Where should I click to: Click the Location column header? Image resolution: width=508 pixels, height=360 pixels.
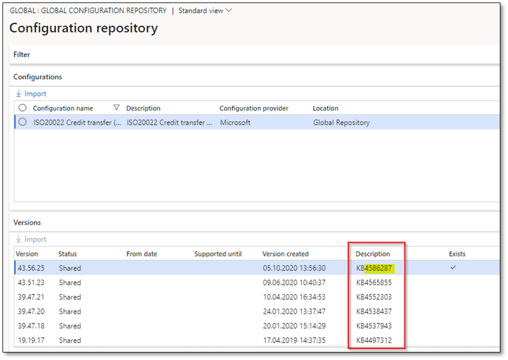[x=325, y=108]
